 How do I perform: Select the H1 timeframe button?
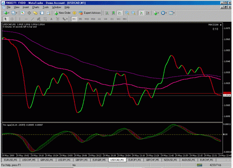[x=99, y=19]
